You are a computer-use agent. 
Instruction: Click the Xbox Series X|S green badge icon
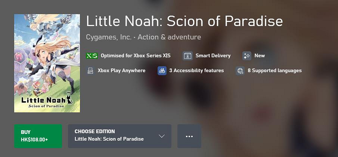92,56
